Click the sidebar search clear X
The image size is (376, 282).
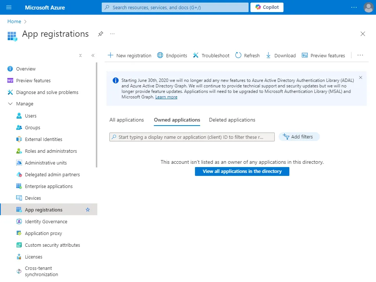80,56
